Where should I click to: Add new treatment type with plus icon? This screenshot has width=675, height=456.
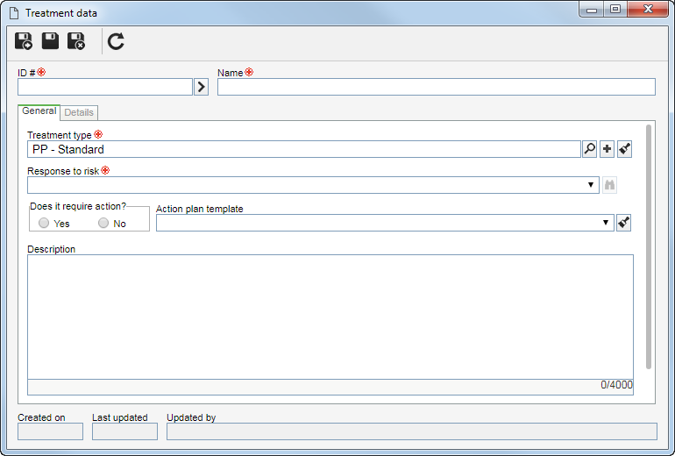coord(607,149)
